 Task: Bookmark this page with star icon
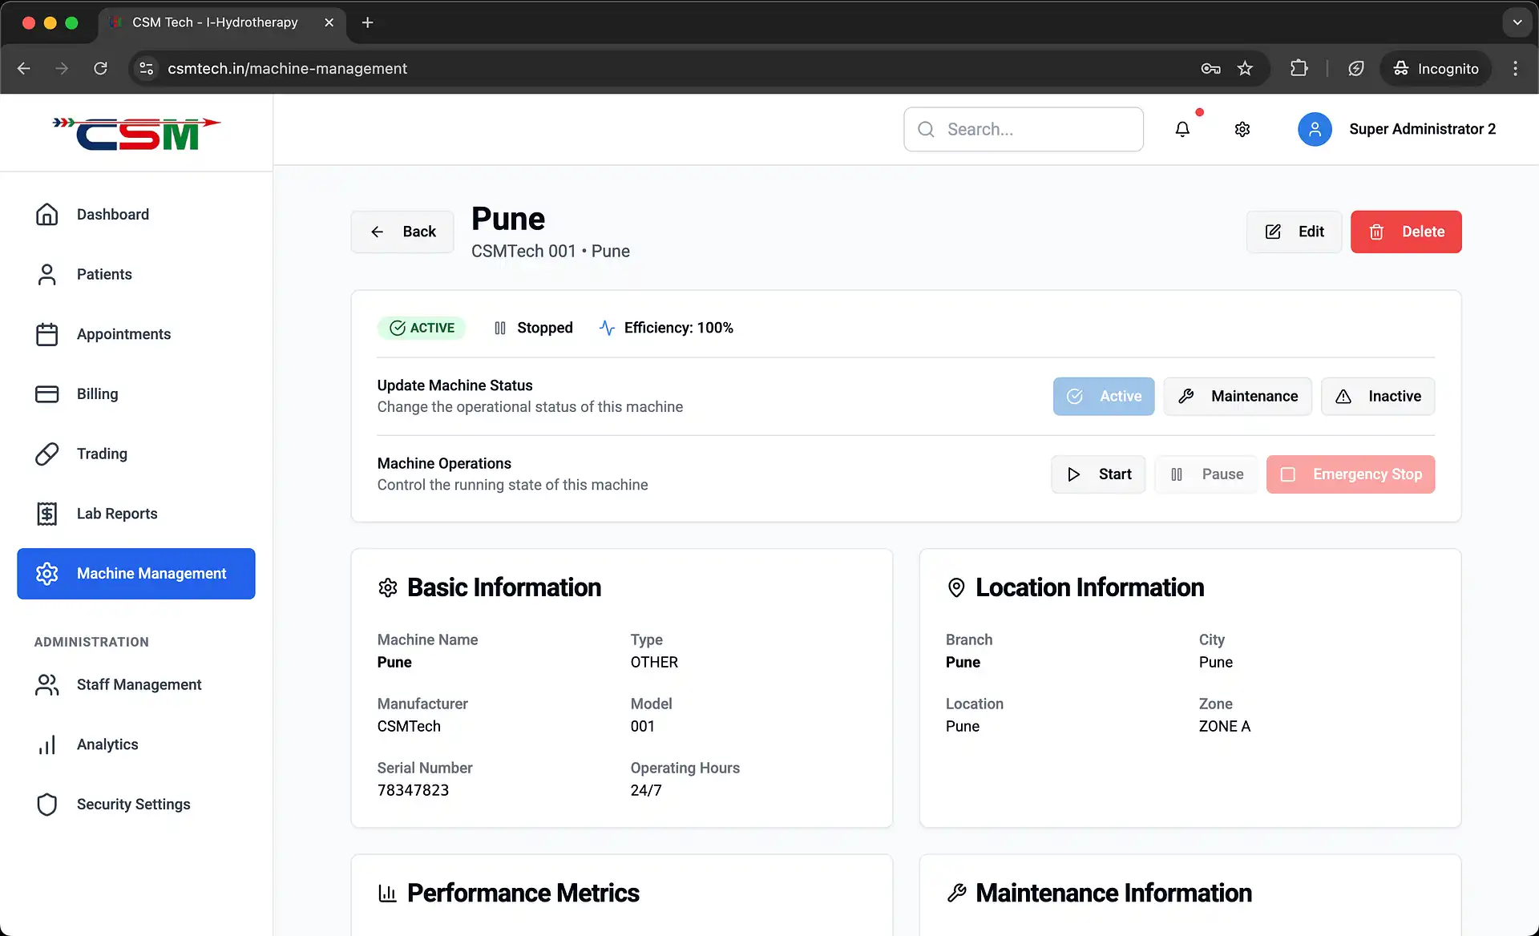point(1245,68)
